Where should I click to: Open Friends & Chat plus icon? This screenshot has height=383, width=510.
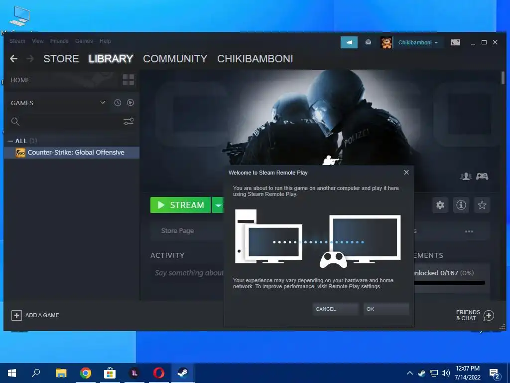[x=489, y=315]
